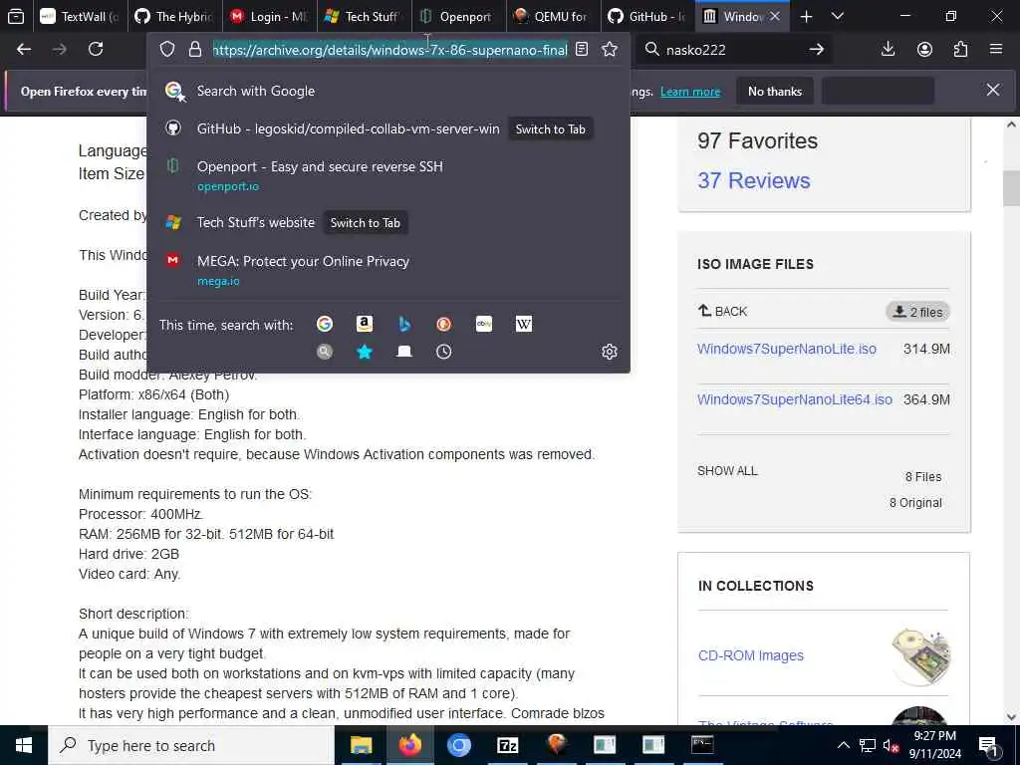Open the Extensions puzzle icon
The image size is (1020, 765).
coord(960,50)
